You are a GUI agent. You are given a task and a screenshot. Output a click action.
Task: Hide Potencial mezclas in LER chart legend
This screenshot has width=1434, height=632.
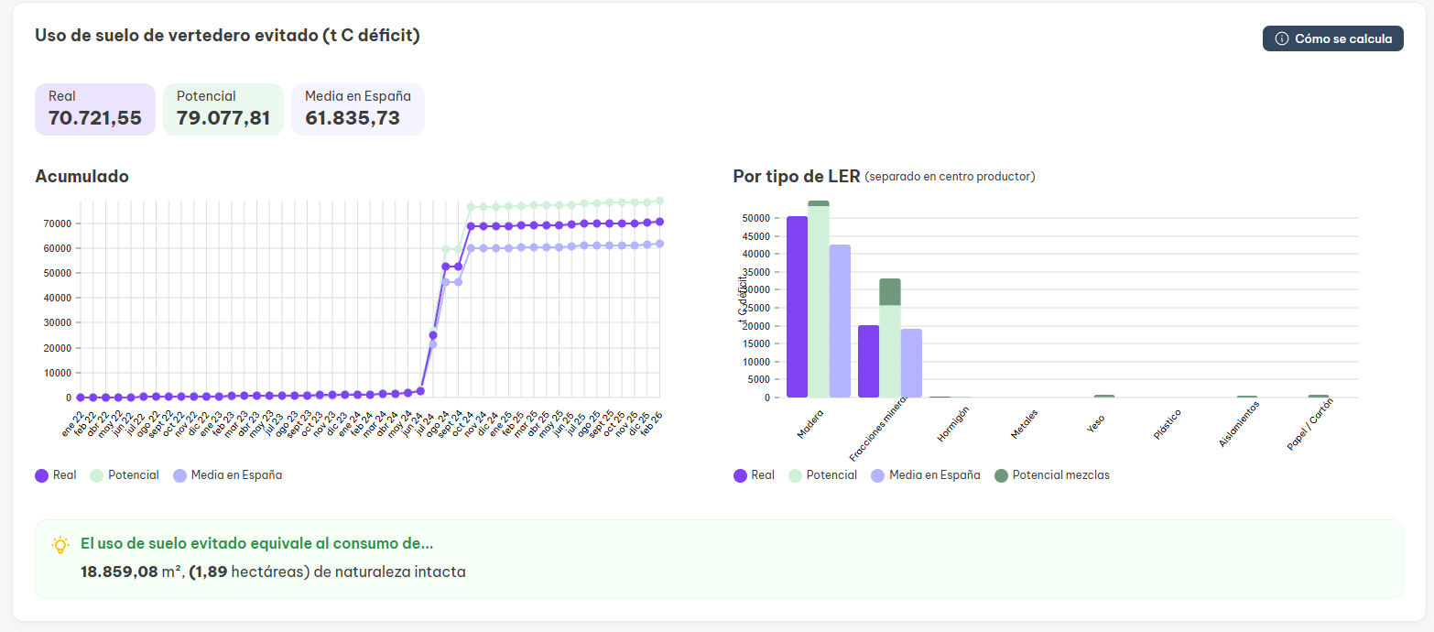coord(1051,475)
